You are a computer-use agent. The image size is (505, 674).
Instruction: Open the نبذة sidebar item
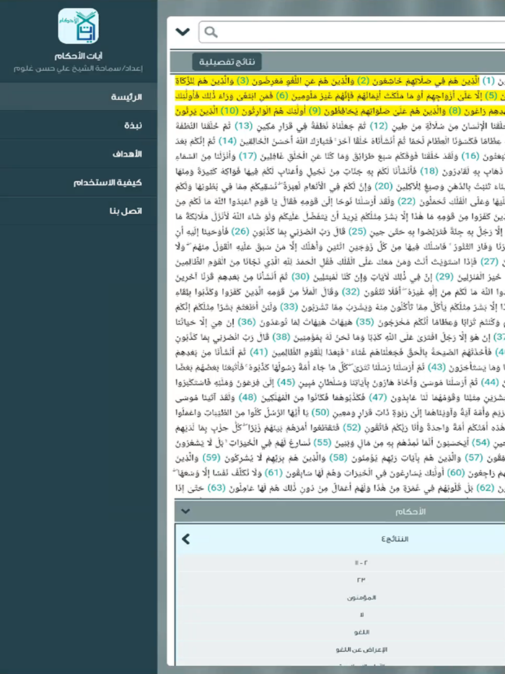79,125
